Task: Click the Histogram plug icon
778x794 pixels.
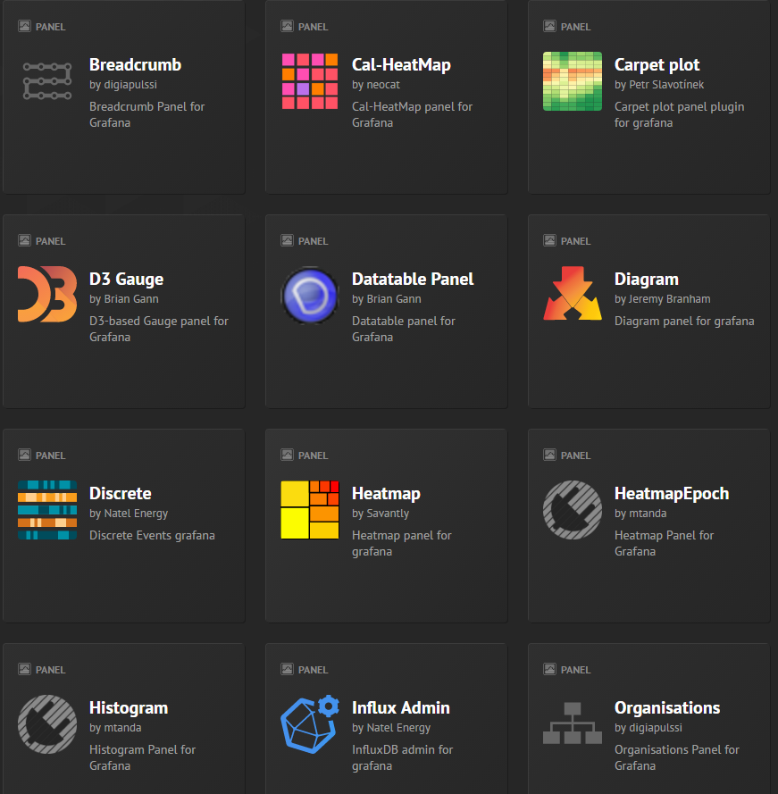Action: coord(47,724)
